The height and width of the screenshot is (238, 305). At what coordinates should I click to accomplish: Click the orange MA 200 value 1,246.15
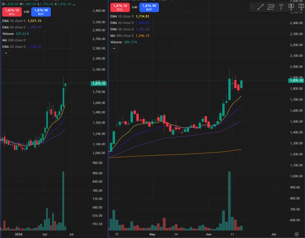click(x=143, y=36)
